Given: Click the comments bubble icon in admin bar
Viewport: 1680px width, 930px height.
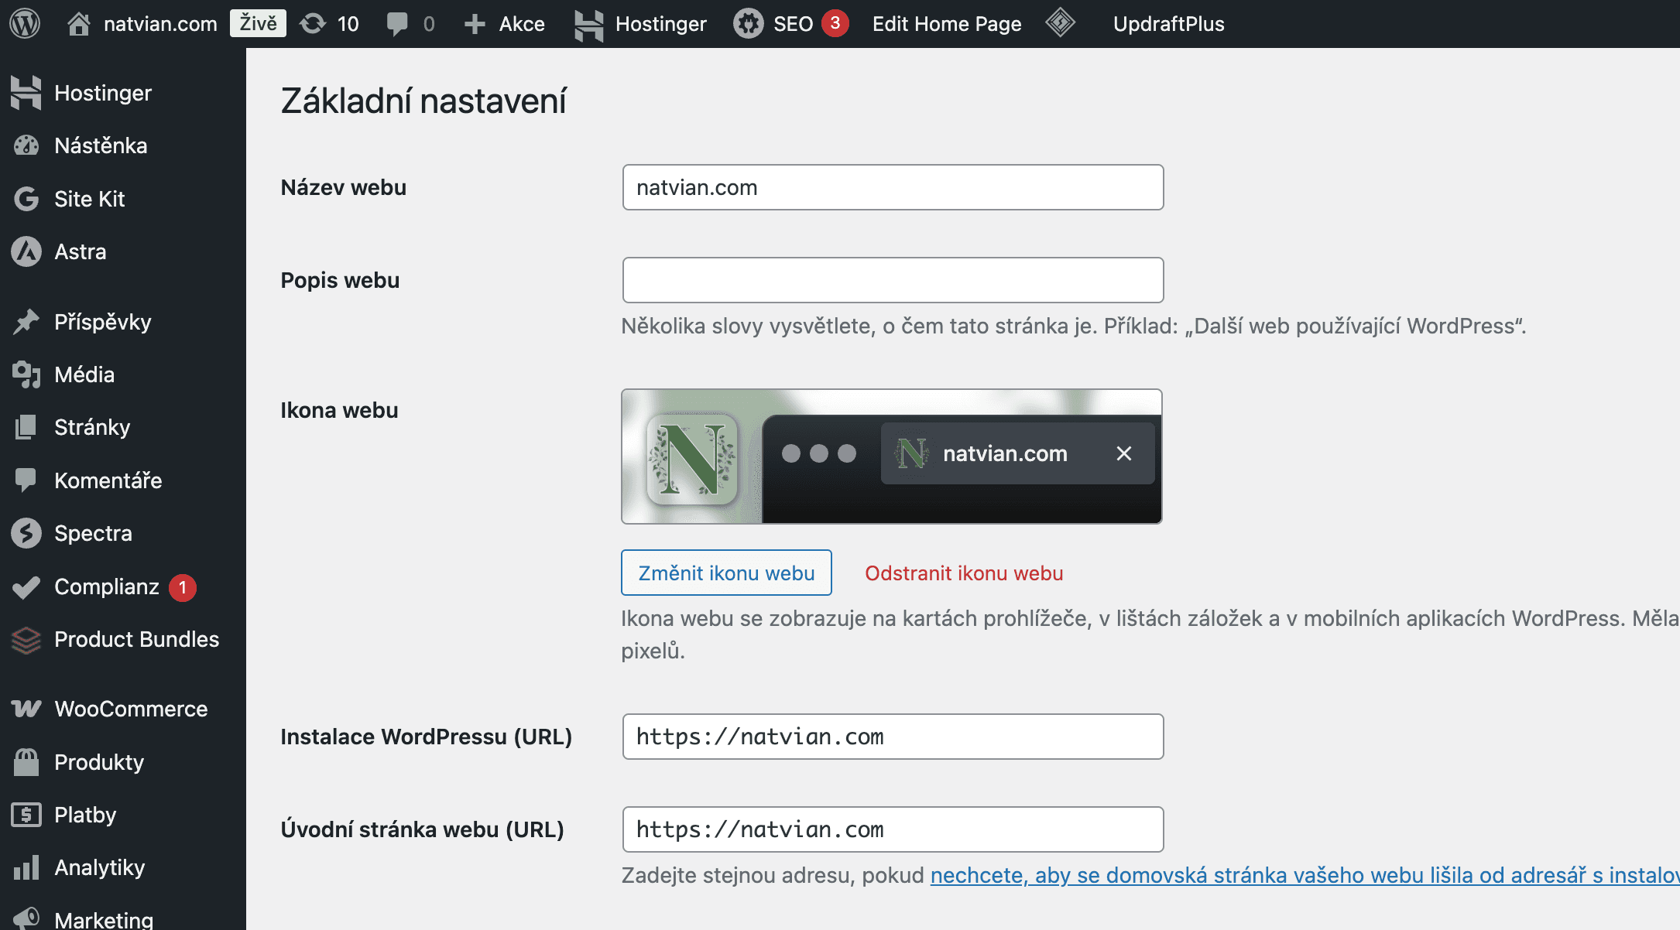Looking at the screenshot, I should (x=397, y=23).
